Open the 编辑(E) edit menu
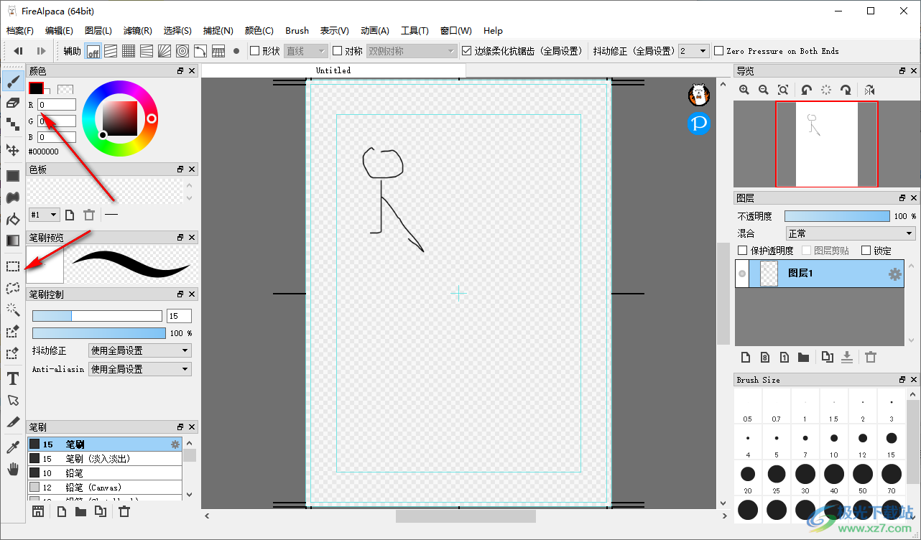This screenshot has height=540, width=921. coord(60,31)
